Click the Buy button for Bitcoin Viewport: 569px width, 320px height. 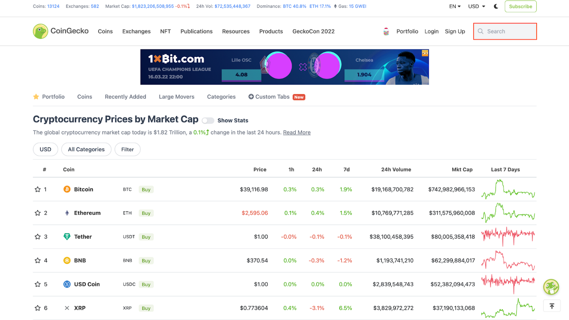(x=146, y=190)
